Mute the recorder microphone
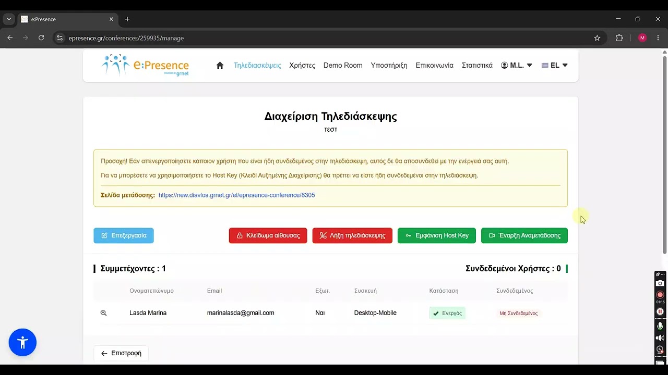Viewport: 668px width, 375px height. tap(660, 326)
